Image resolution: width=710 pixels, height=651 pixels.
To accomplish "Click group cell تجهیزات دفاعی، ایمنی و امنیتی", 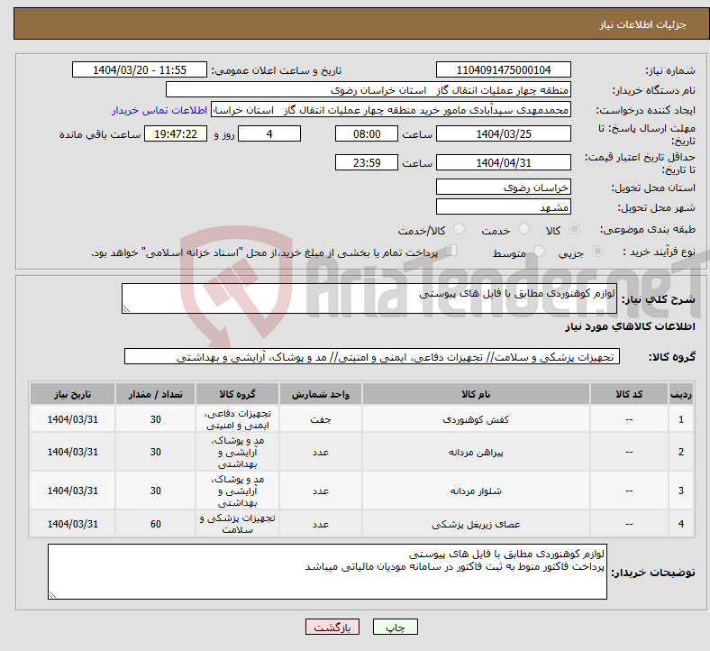I will pyautogui.click(x=237, y=419).
